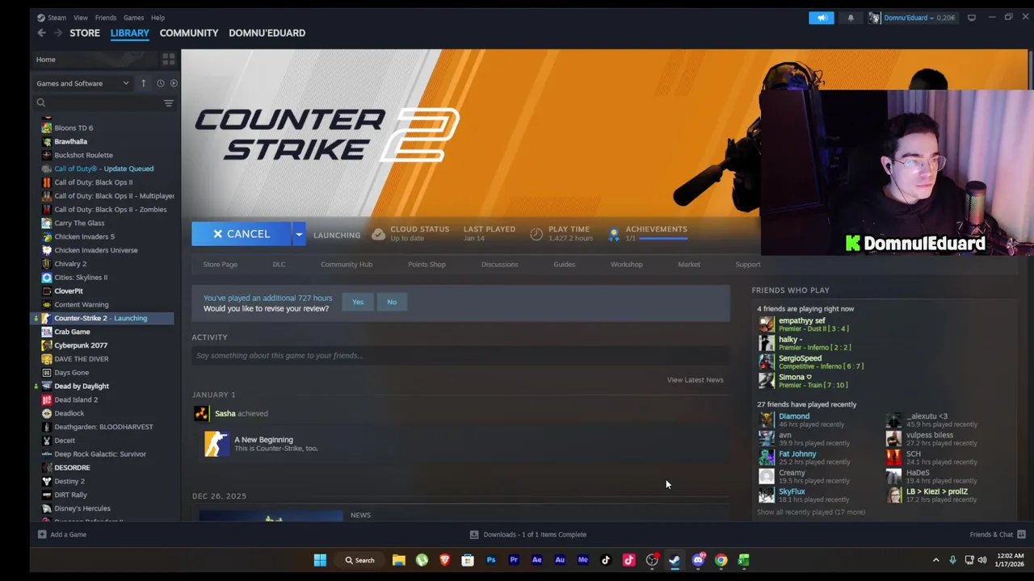Launch Photoshop from the taskbar
Image resolution: width=1034 pixels, height=581 pixels.
click(x=490, y=560)
